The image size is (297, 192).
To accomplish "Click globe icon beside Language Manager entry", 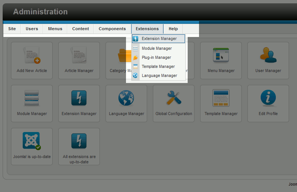I will tap(135, 75).
